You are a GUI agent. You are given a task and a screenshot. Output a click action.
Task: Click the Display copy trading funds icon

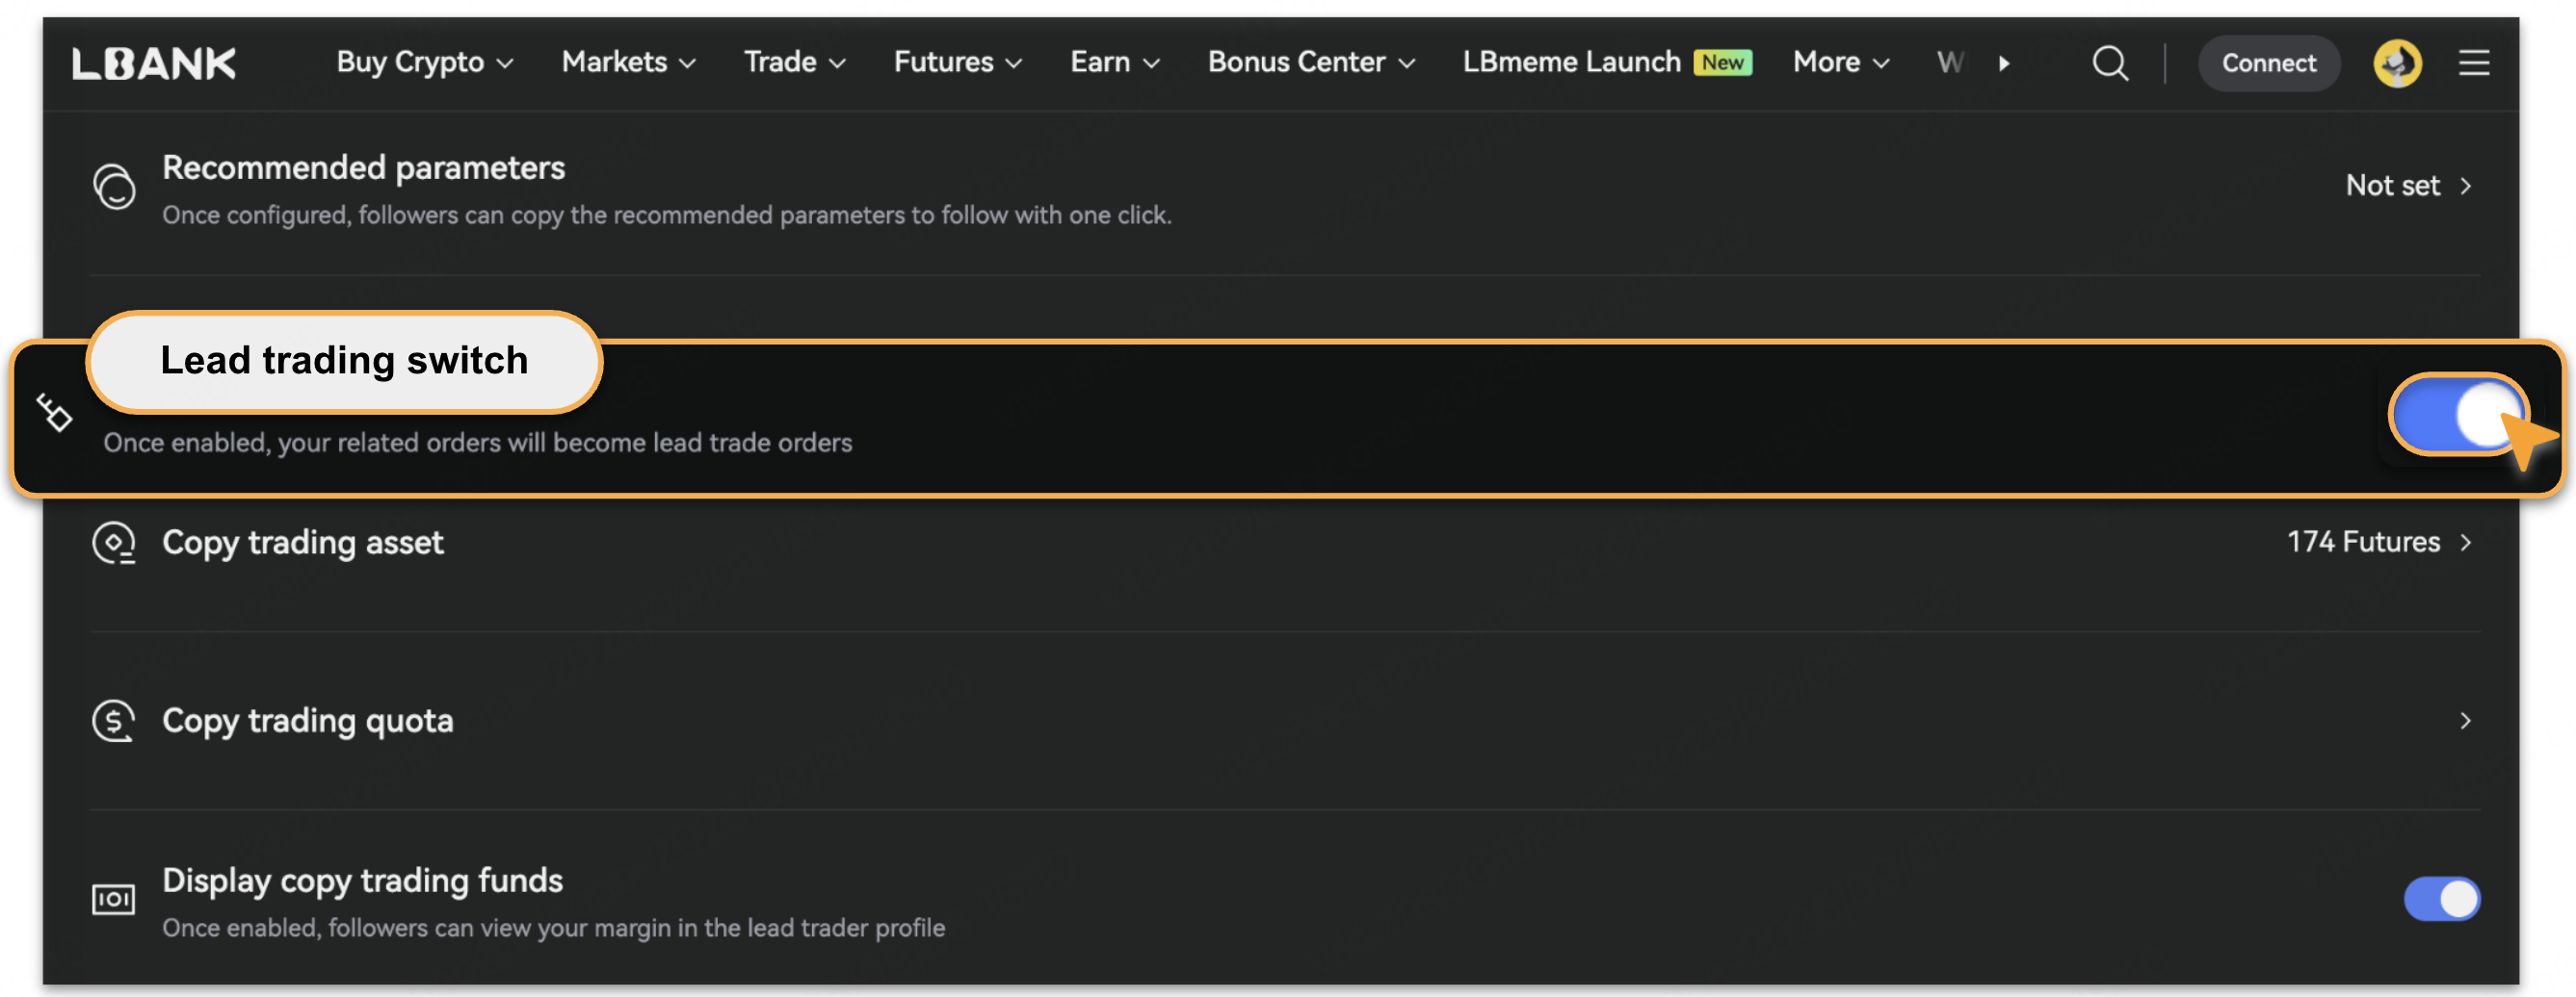[x=114, y=899]
